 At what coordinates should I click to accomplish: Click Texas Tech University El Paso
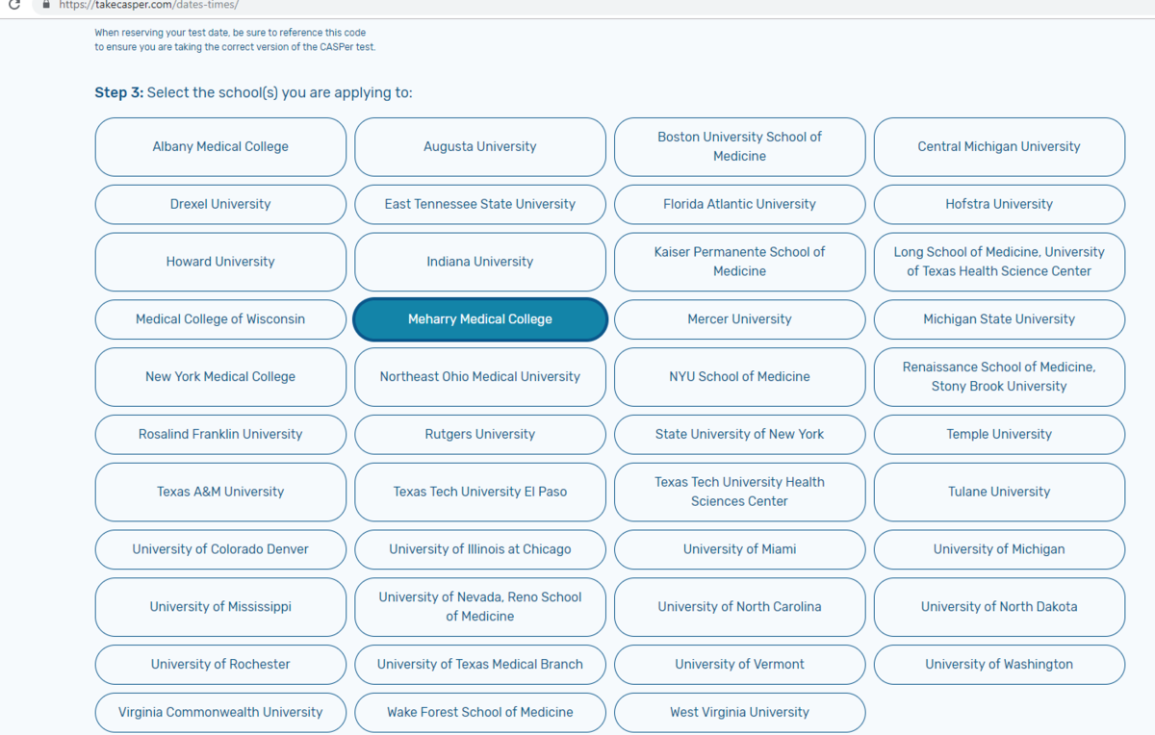pyautogui.click(x=480, y=492)
